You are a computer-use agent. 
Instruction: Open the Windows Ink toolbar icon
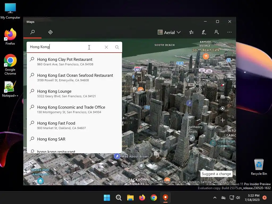[x=204, y=32]
